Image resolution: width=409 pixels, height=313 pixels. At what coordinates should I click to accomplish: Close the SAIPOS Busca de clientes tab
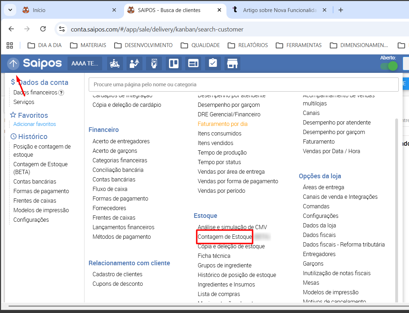pos(220,10)
